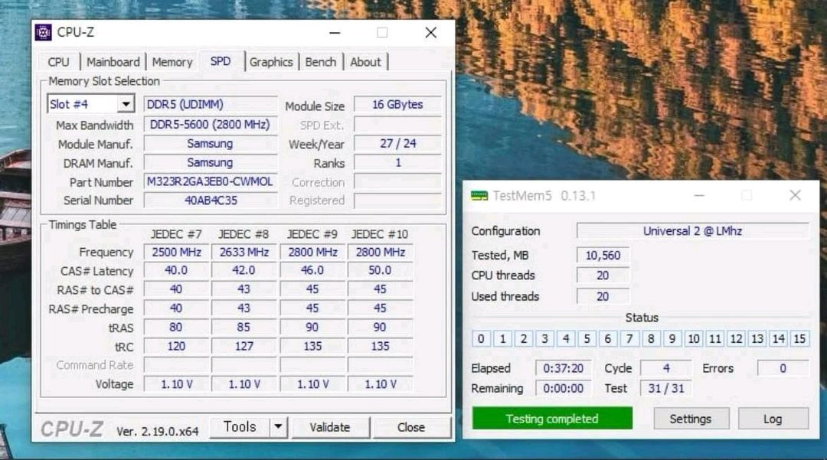Screen dimensions: 827x460
Task: Click the Validate button
Action: point(329,427)
